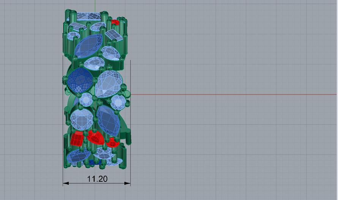
Task: Select the red shield-shaped gem
Action: pos(95,137)
